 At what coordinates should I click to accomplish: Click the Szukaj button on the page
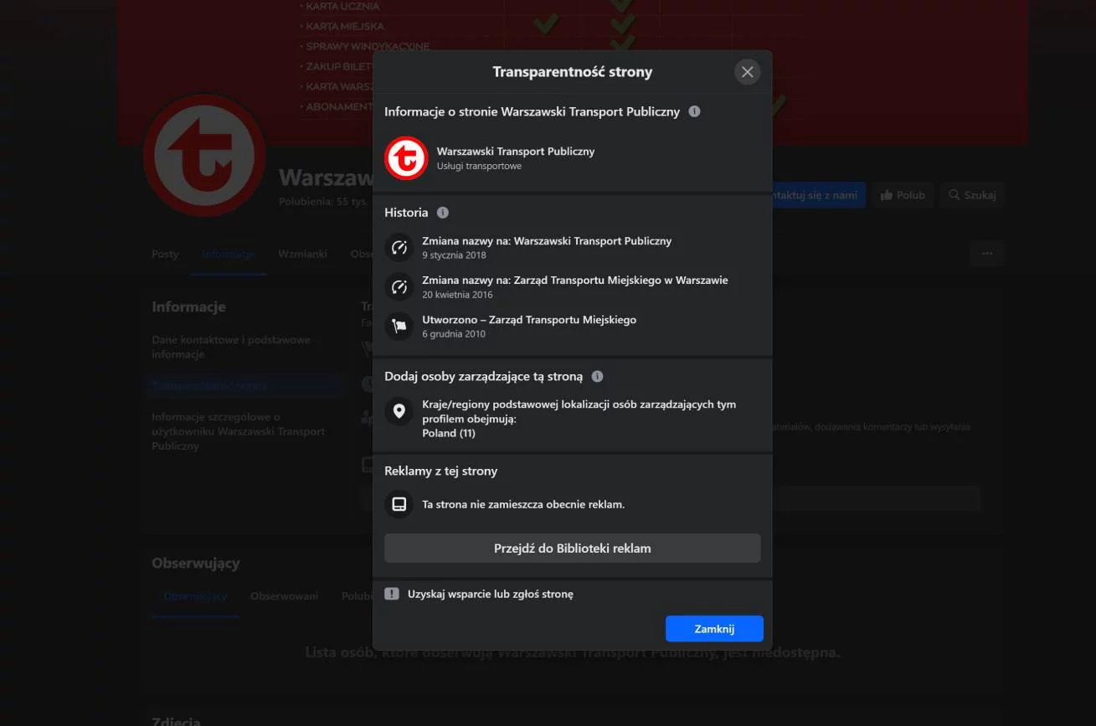point(972,195)
